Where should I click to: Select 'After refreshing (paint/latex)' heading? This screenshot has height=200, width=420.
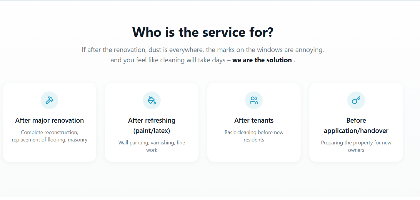pos(152,125)
